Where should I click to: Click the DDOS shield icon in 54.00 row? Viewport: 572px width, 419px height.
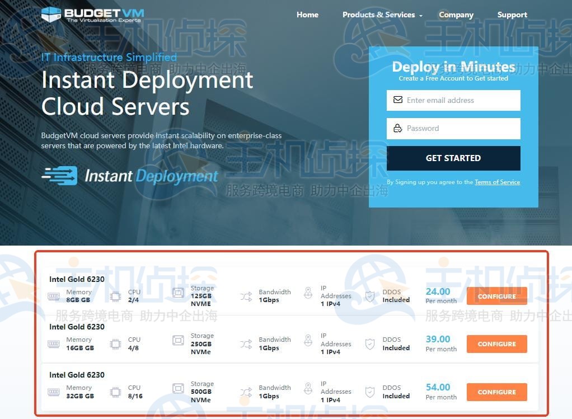(x=370, y=392)
